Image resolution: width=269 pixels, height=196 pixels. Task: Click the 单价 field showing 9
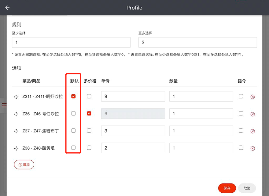click(x=133, y=96)
